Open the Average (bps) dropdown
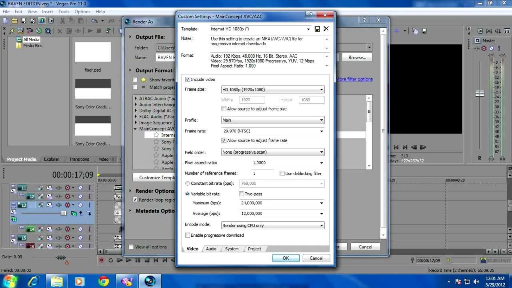The height and width of the screenshot is (288, 512). coord(322,214)
